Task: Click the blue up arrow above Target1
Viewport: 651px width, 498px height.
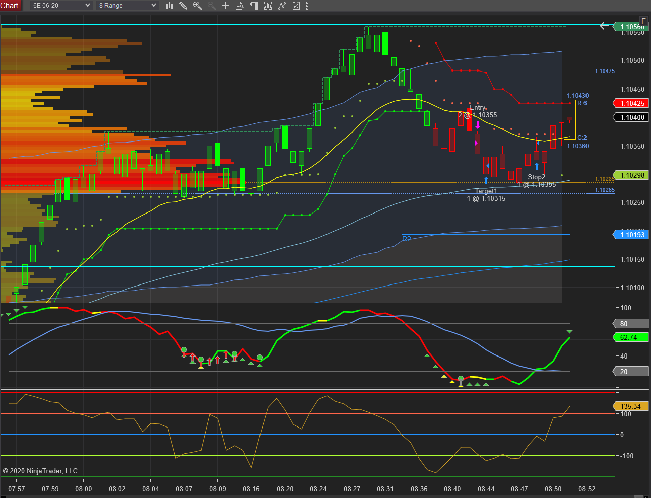Action: pos(486,180)
